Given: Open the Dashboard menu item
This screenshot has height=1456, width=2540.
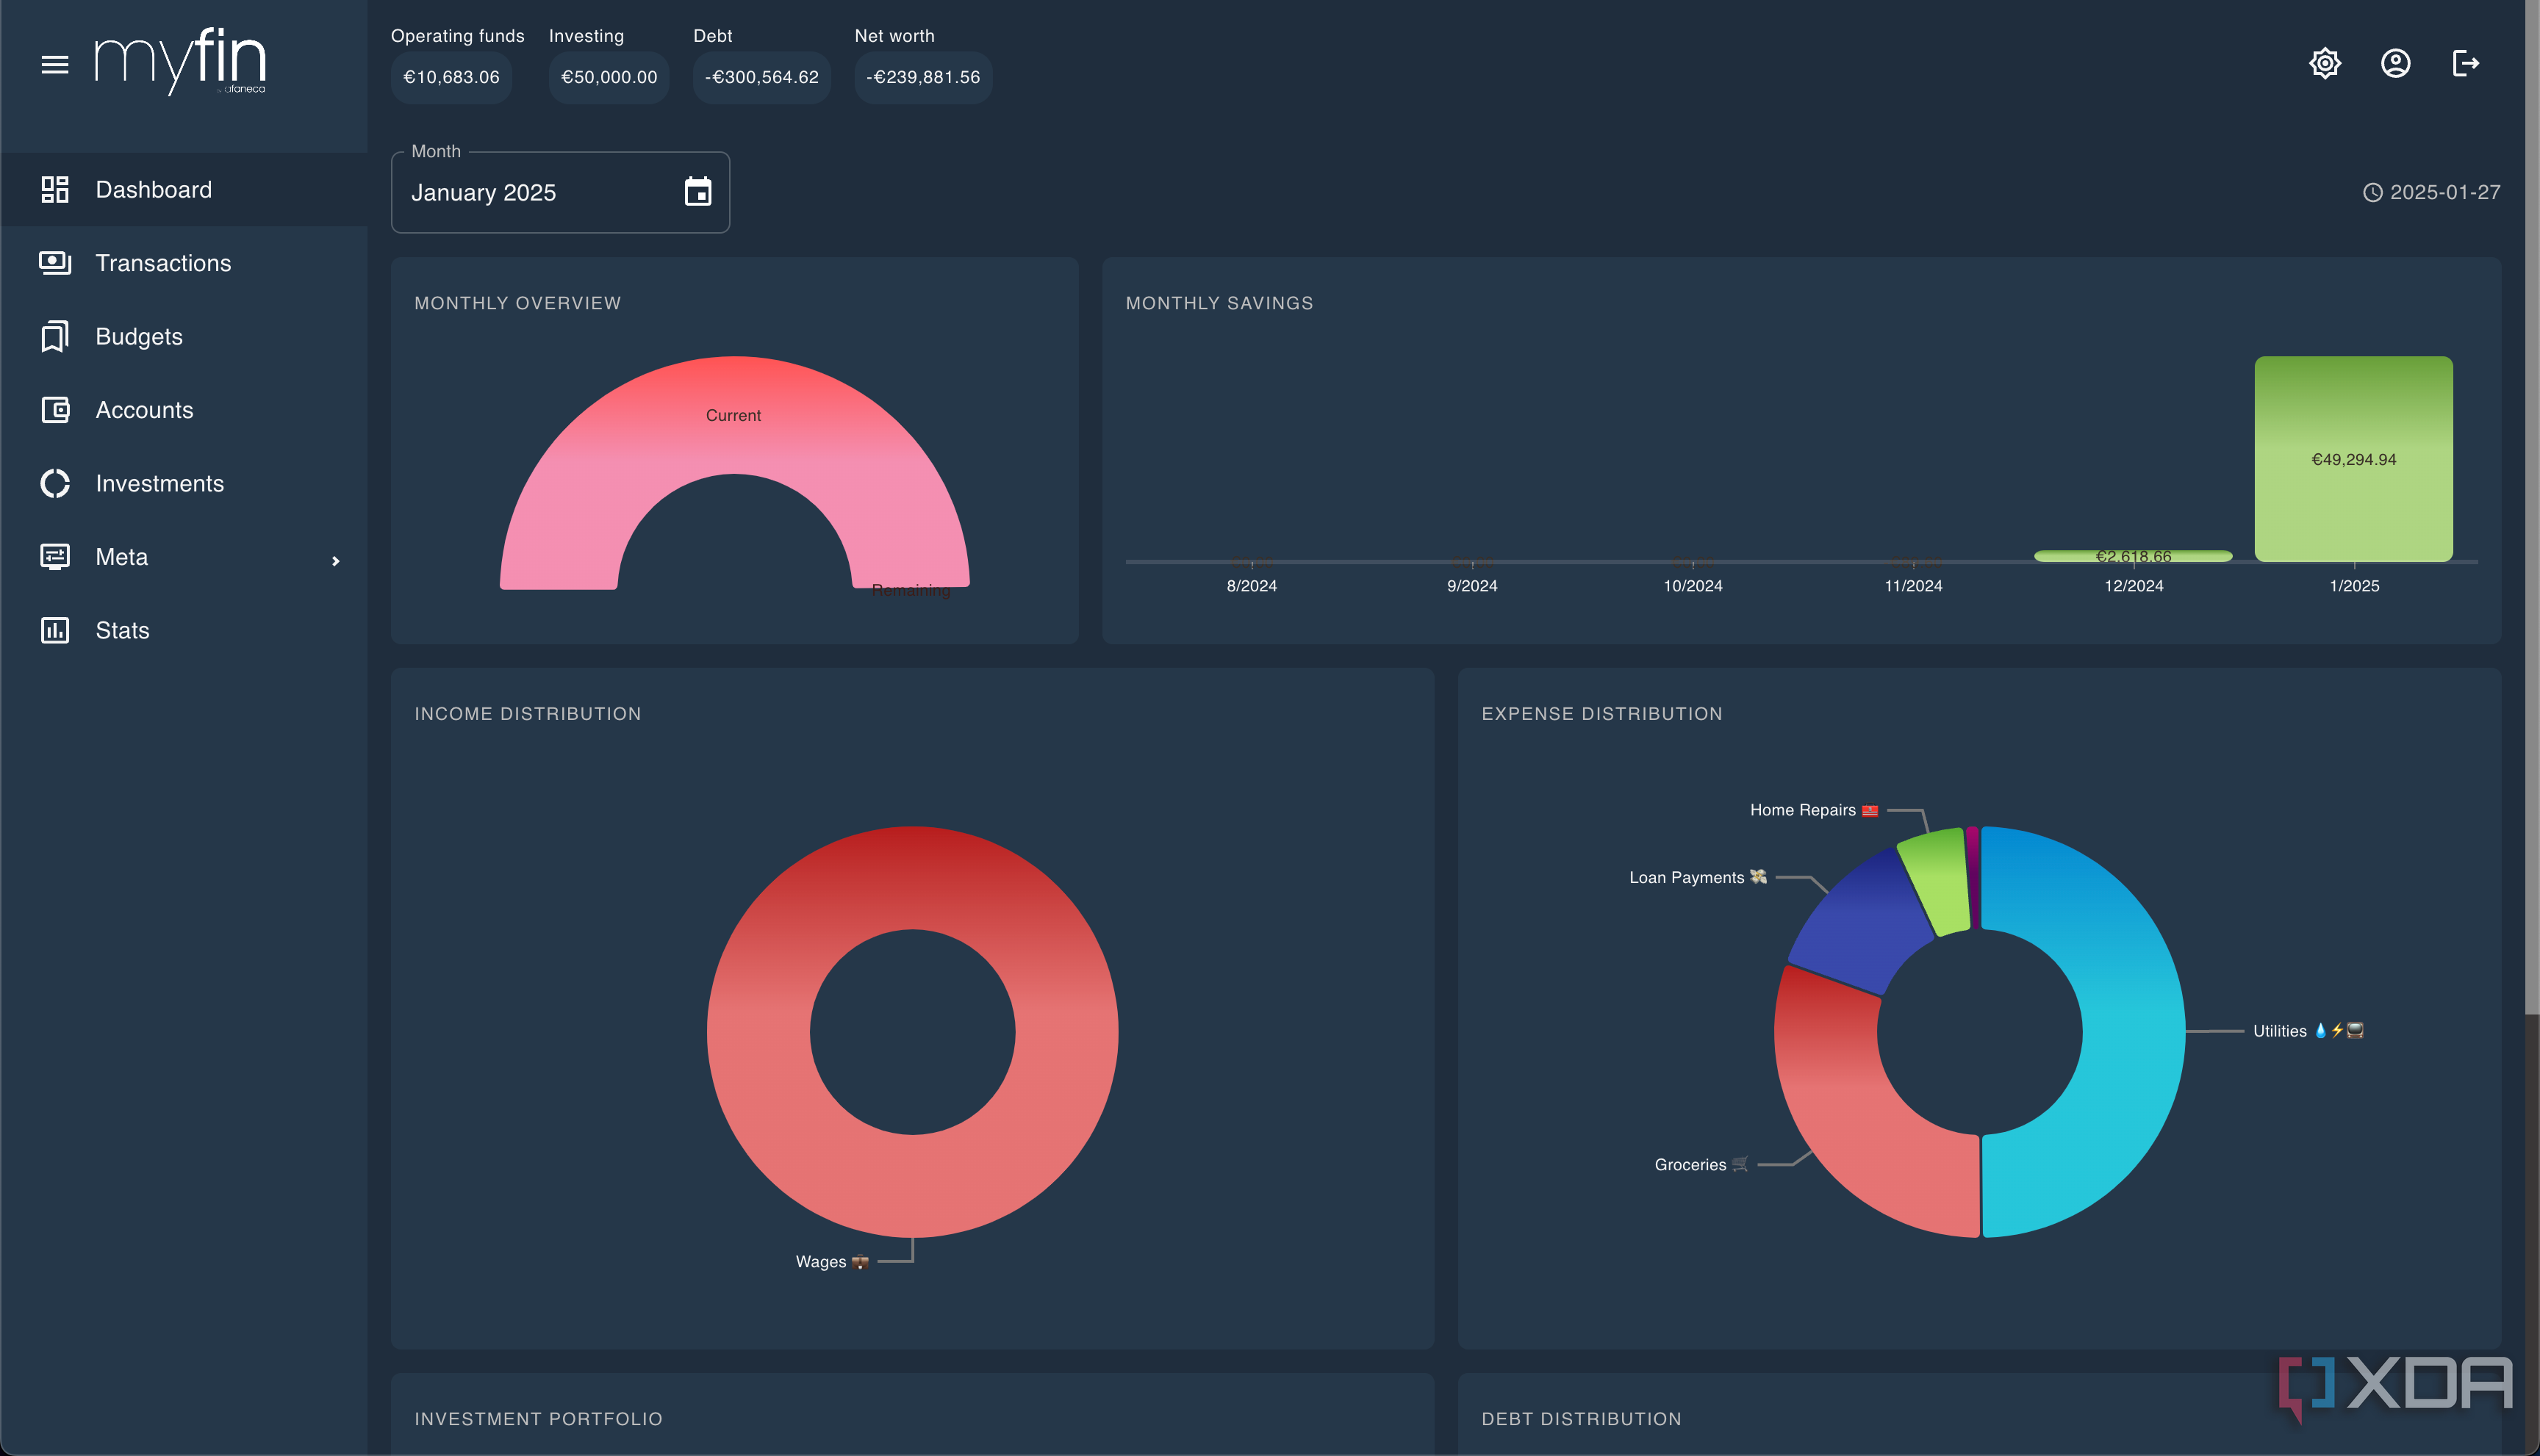Looking at the screenshot, I should (x=184, y=189).
